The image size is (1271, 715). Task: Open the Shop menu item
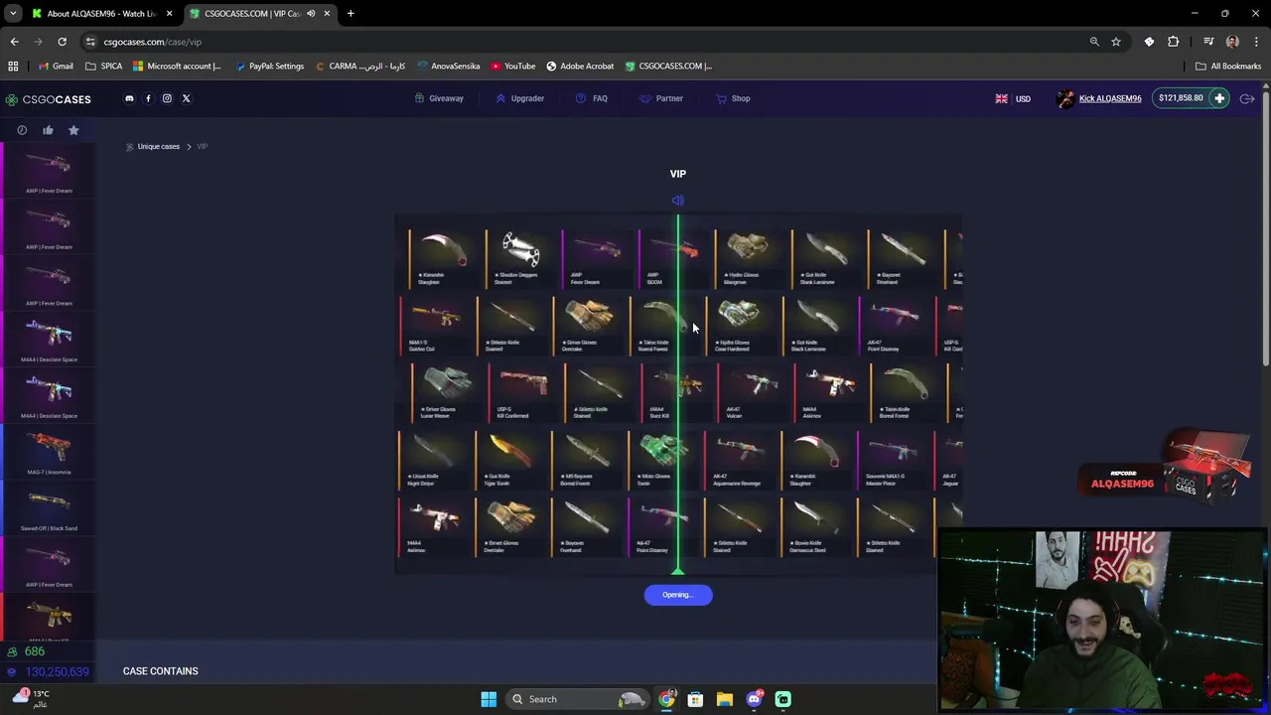[x=733, y=98]
